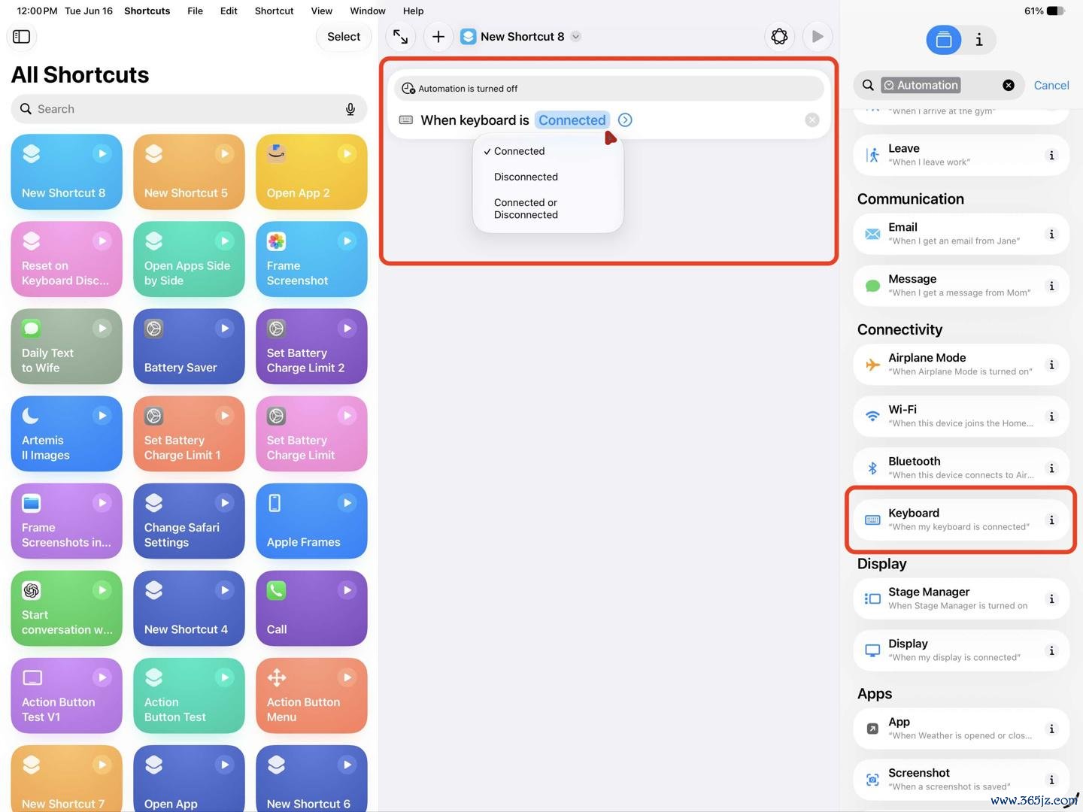
Task: Tap the microphone dictation icon in search
Action: [x=350, y=109]
